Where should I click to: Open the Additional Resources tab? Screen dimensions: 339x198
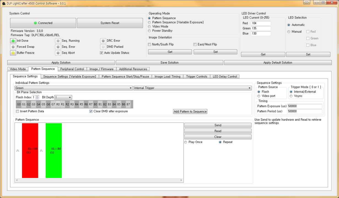click(133, 69)
